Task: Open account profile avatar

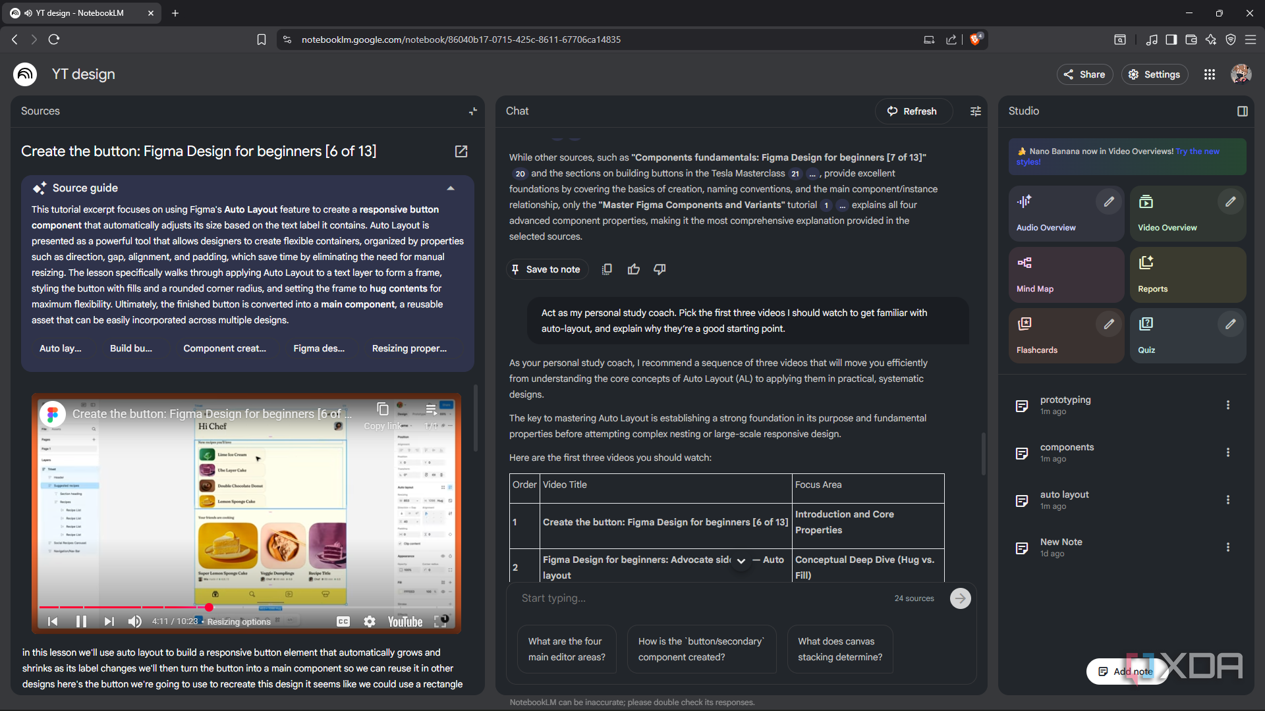Action: pyautogui.click(x=1241, y=74)
